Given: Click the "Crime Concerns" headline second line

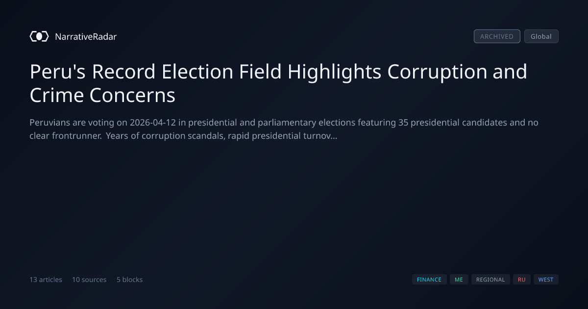Looking at the screenshot, I should click(102, 95).
